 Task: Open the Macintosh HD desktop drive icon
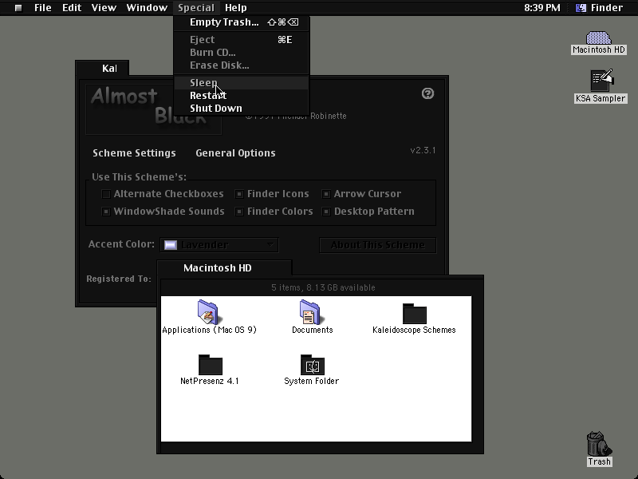(x=598, y=38)
